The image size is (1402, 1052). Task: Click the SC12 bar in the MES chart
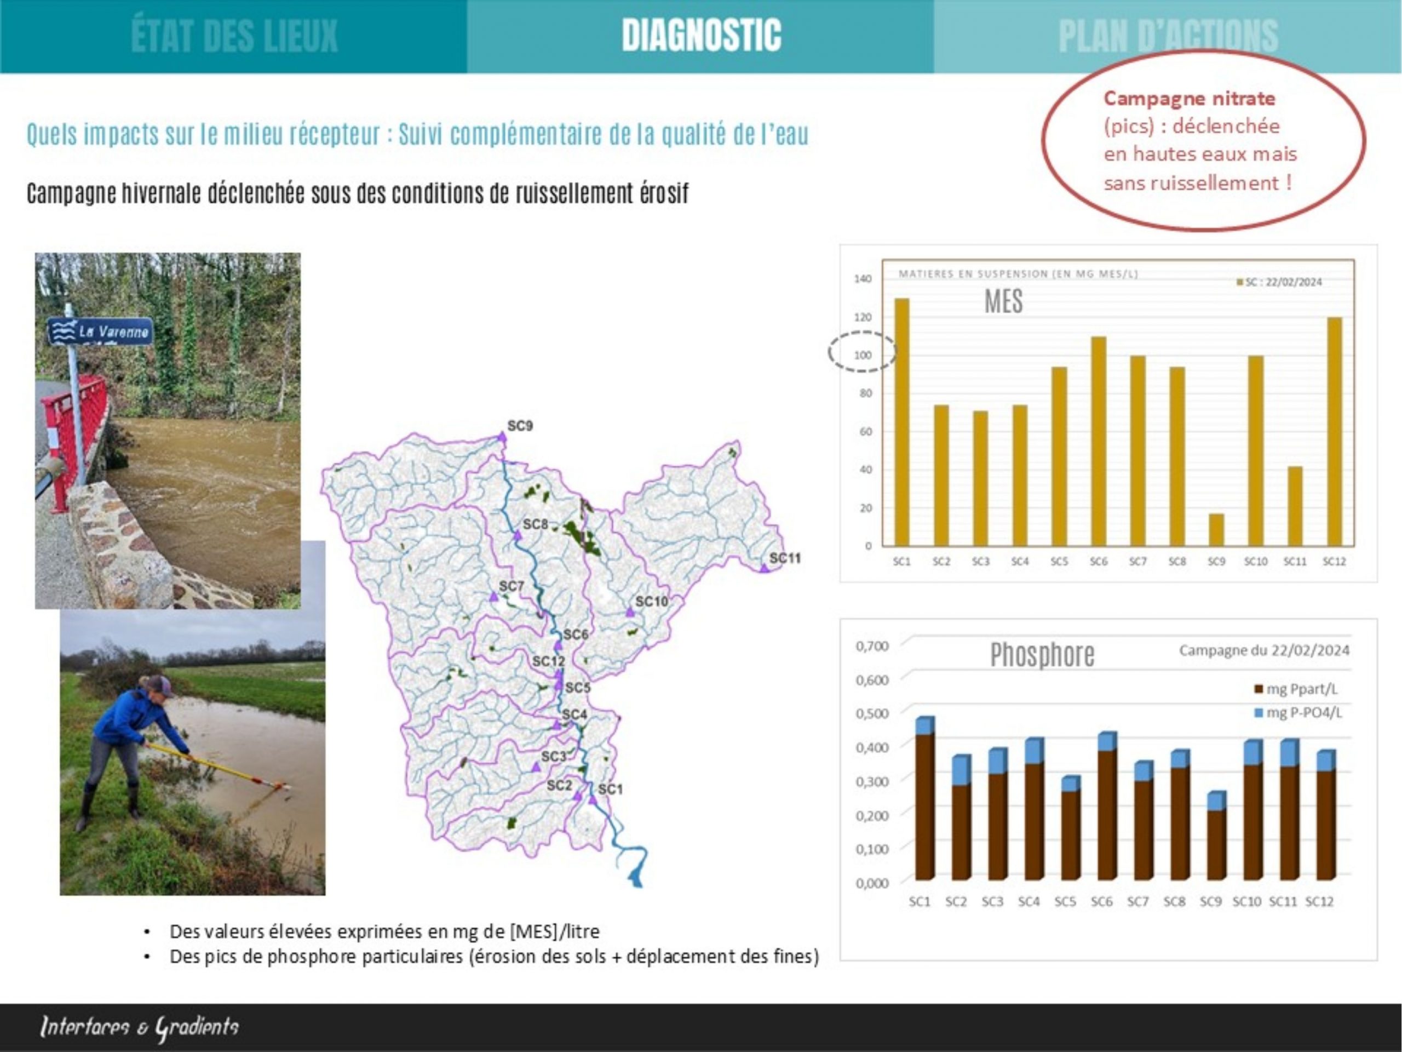[x=1334, y=432]
